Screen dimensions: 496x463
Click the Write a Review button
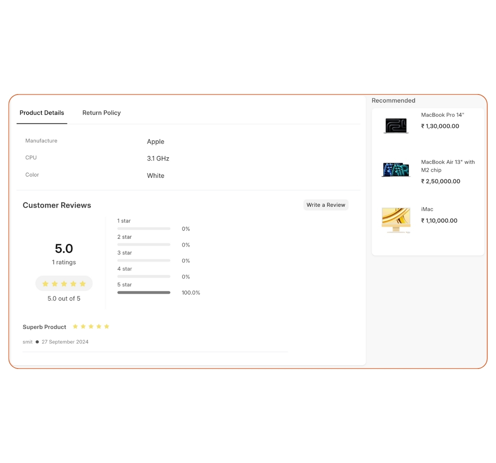(326, 205)
